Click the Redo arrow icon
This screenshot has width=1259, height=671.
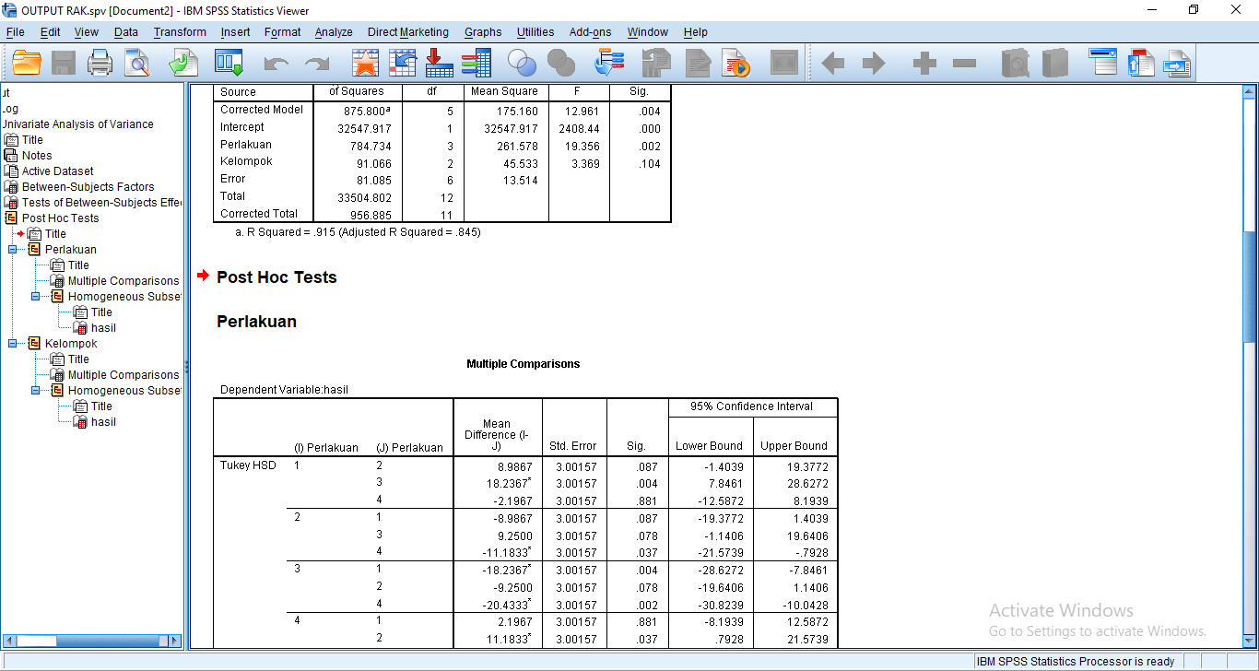(x=317, y=64)
